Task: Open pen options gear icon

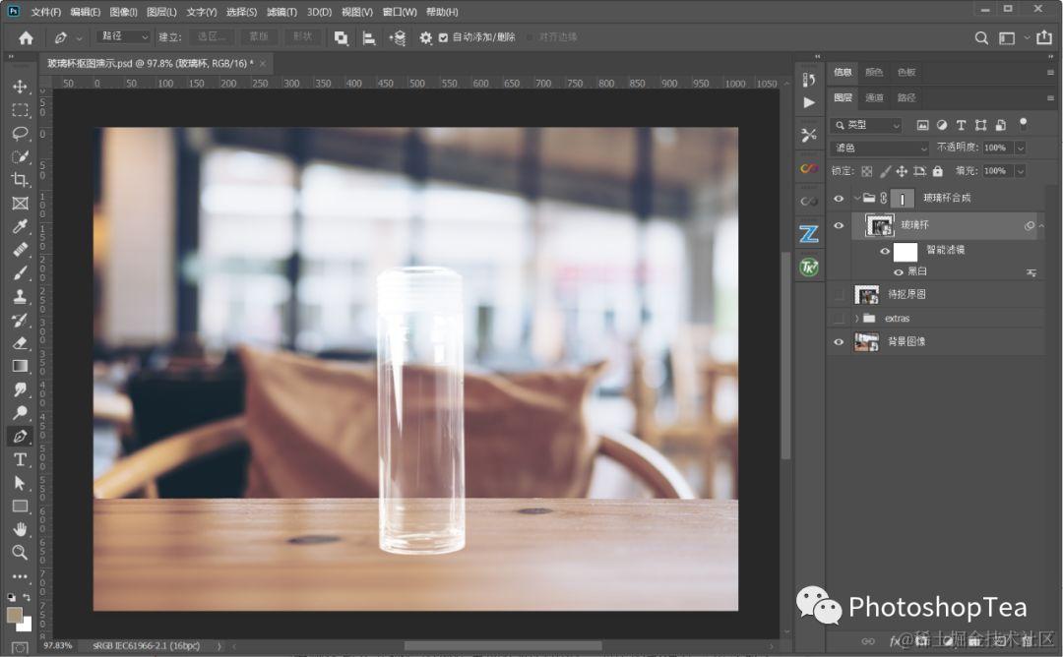Action: (426, 38)
